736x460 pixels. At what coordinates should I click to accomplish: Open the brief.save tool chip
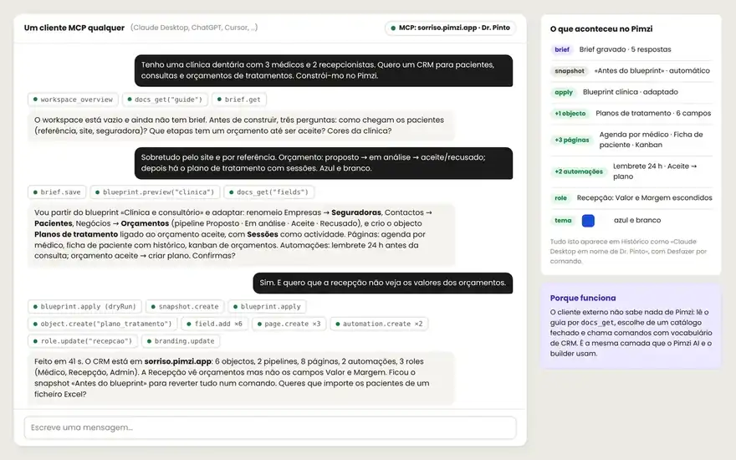57,192
